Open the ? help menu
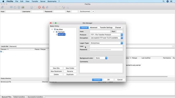175x98 pixels. [59, 1]
